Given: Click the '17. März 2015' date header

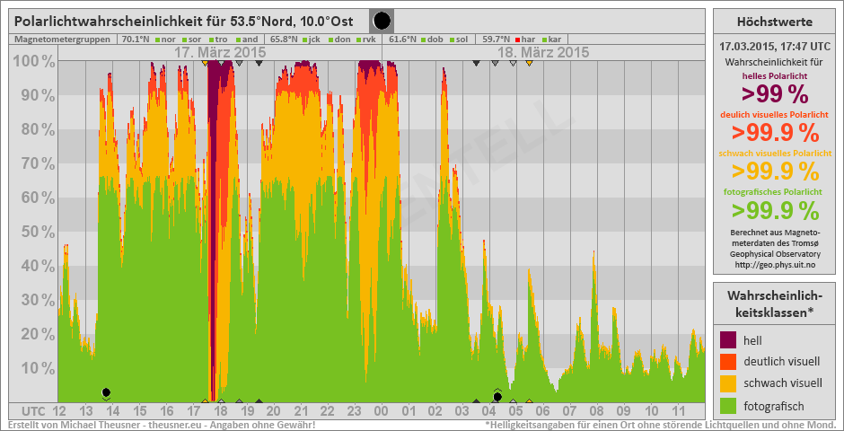Looking at the screenshot, I should (x=220, y=53).
